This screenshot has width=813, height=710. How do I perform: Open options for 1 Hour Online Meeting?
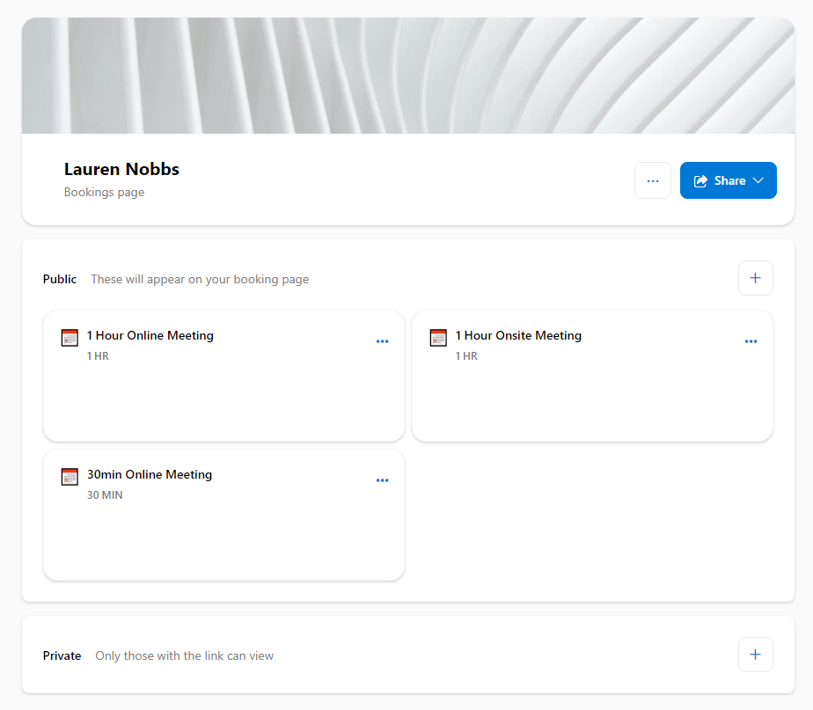click(382, 341)
